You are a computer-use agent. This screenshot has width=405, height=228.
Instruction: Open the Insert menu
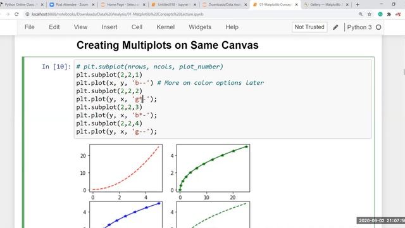pos(109,27)
